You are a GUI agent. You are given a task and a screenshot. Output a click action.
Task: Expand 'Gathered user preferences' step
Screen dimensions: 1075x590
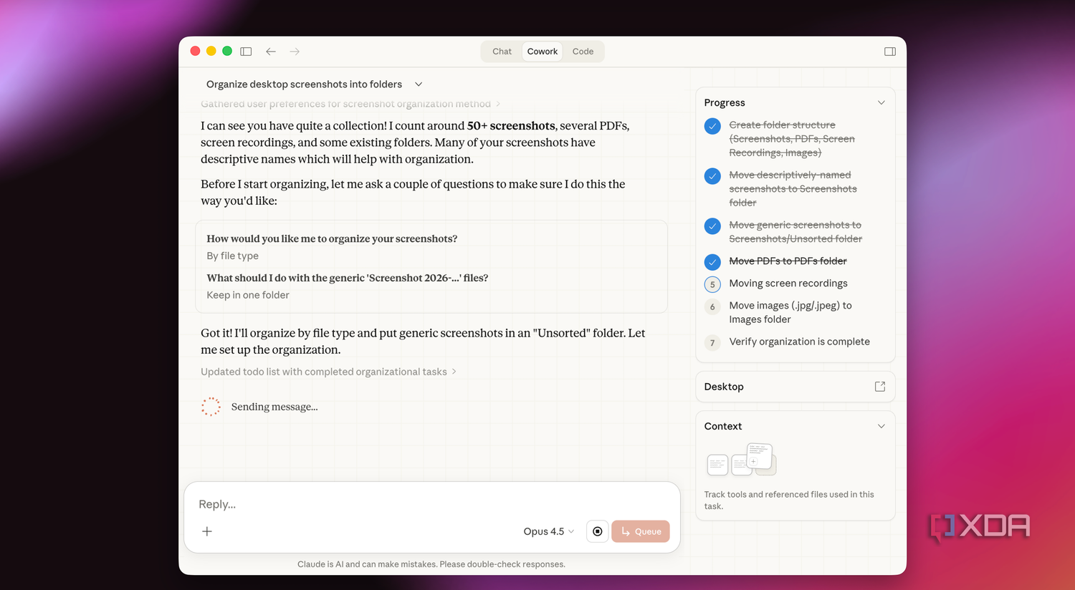(350, 104)
